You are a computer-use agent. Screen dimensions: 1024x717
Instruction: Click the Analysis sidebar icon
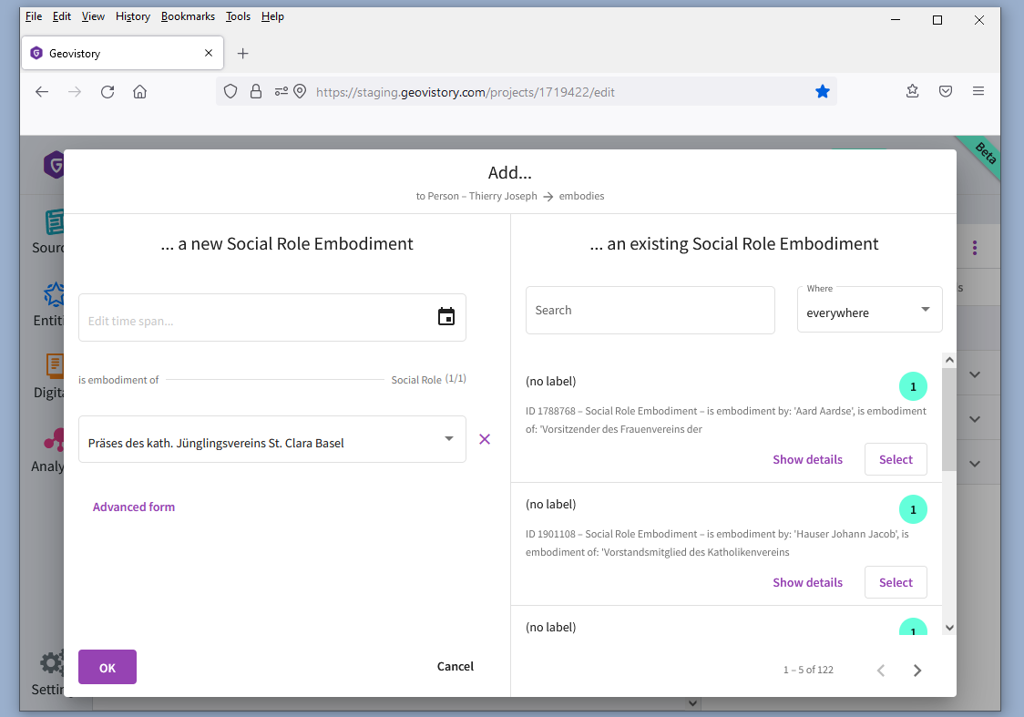(x=54, y=440)
